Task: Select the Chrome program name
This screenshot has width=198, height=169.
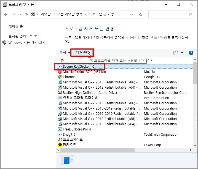Action: (69, 77)
